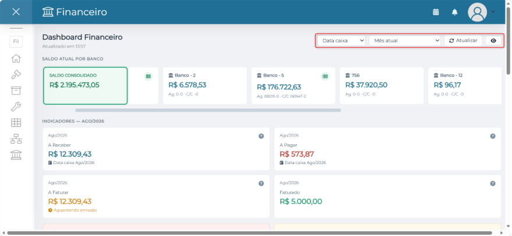Expand the arrow next to profile avatar
Viewport: 512px width, 236px height.
[493, 12]
